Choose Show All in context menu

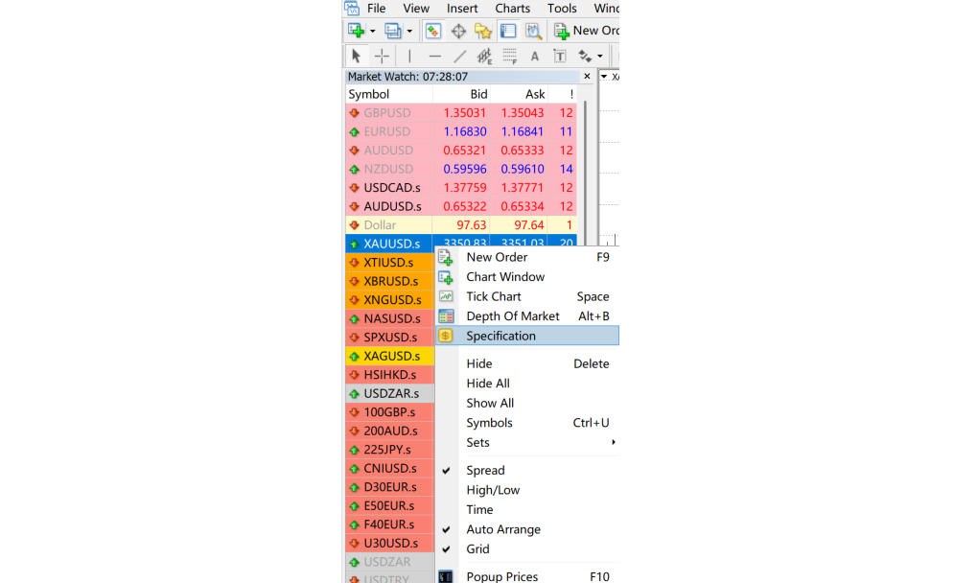527,403
